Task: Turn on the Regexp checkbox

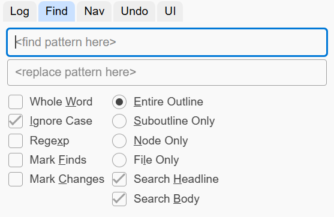Action: [16, 141]
